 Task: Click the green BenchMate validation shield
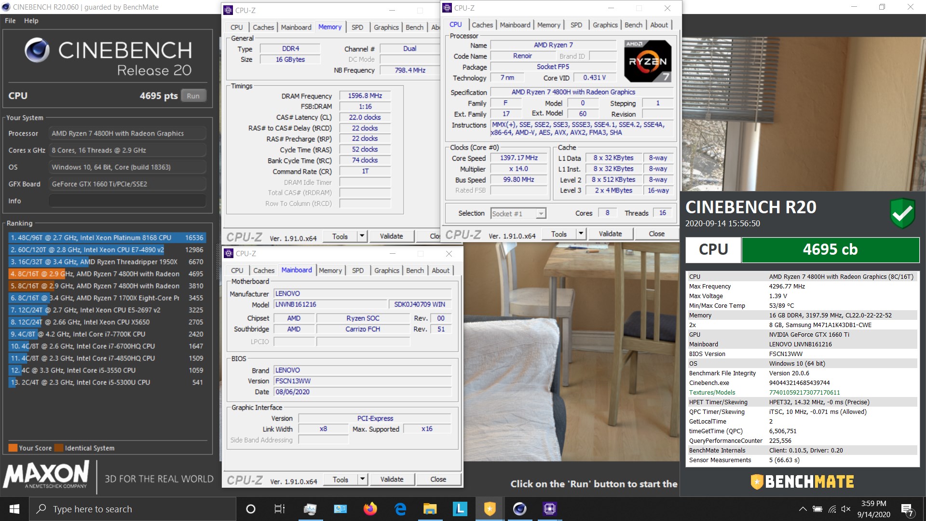coord(902,213)
